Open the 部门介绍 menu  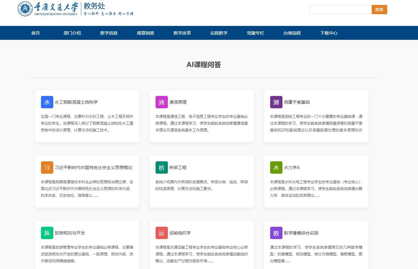click(x=72, y=33)
